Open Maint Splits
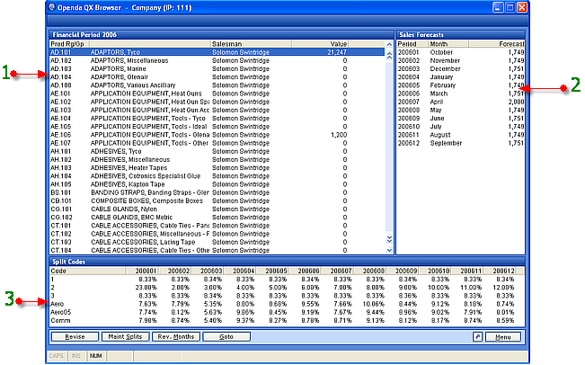This screenshot has width=585, height=365. point(125,336)
